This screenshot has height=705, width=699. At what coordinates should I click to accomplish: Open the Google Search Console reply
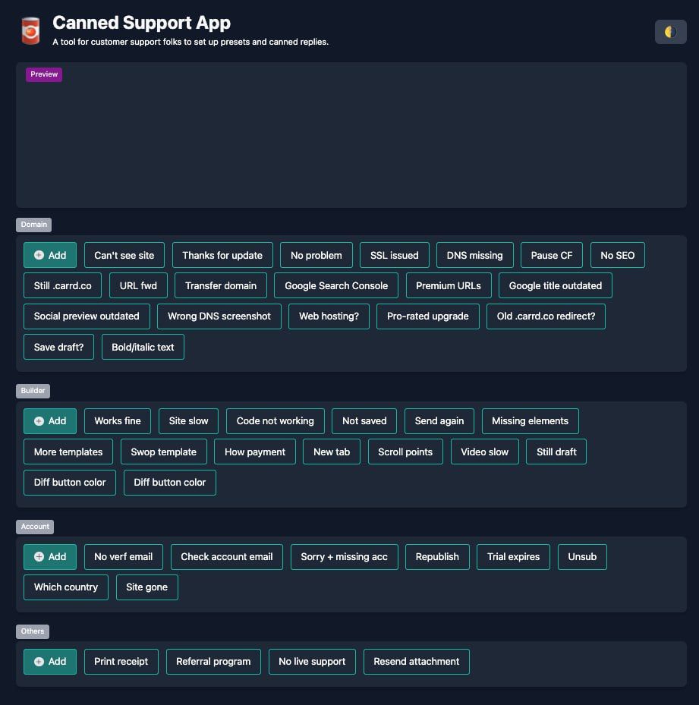coord(336,285)
